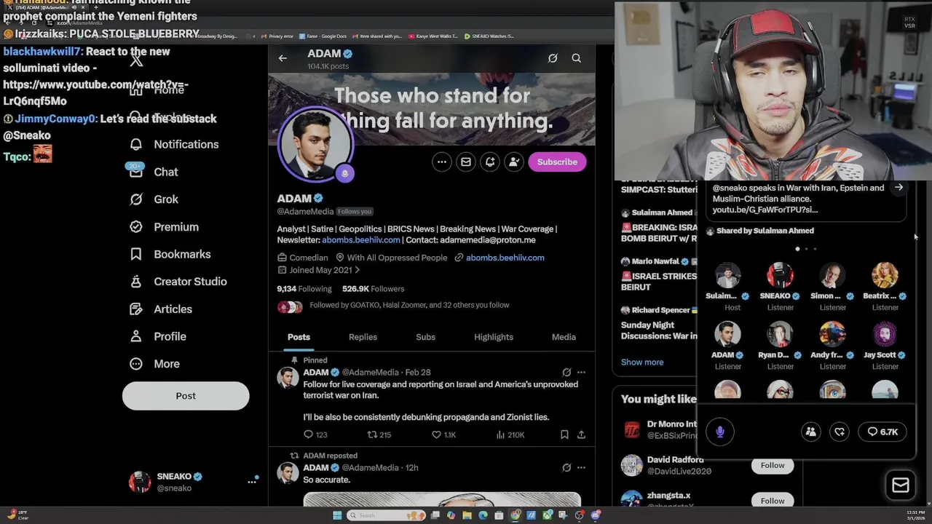
Task: Open Grok icon on the pinned post
Action: (566, 372)
